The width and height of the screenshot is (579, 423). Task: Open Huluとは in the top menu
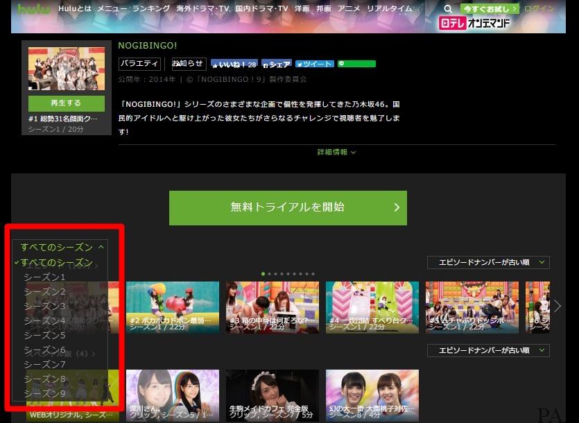tap(75, 8)
